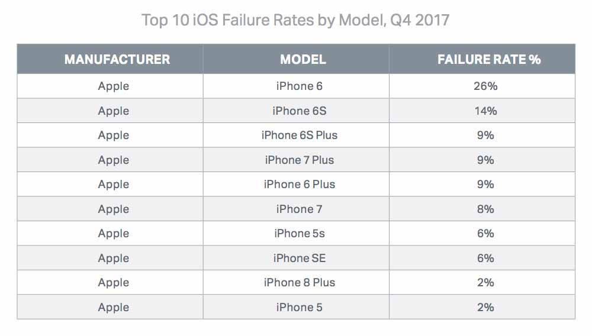Screen dimensions: 592x336
Task: Select the iPhone 8 Plus cell
Action: [300, 282]
